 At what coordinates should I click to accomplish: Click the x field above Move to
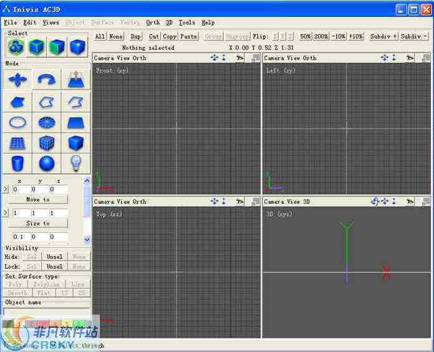click(21, 189)
